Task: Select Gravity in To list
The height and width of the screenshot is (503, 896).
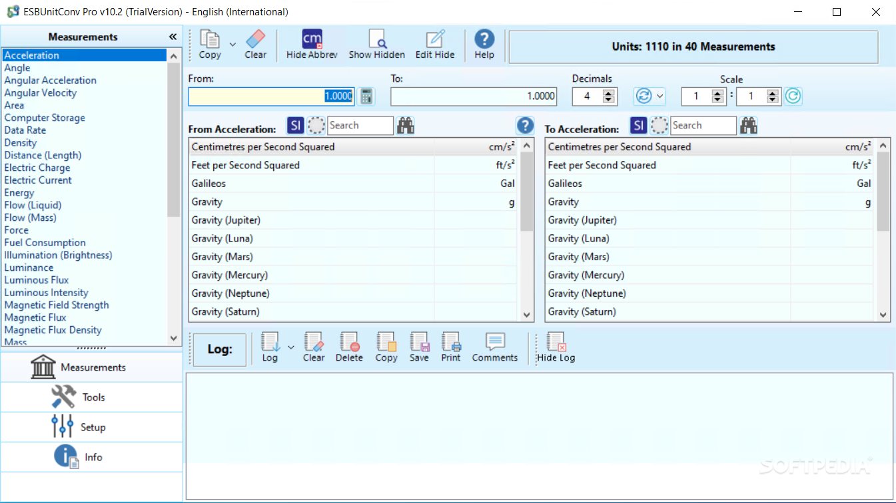Action: pos(709,202)
